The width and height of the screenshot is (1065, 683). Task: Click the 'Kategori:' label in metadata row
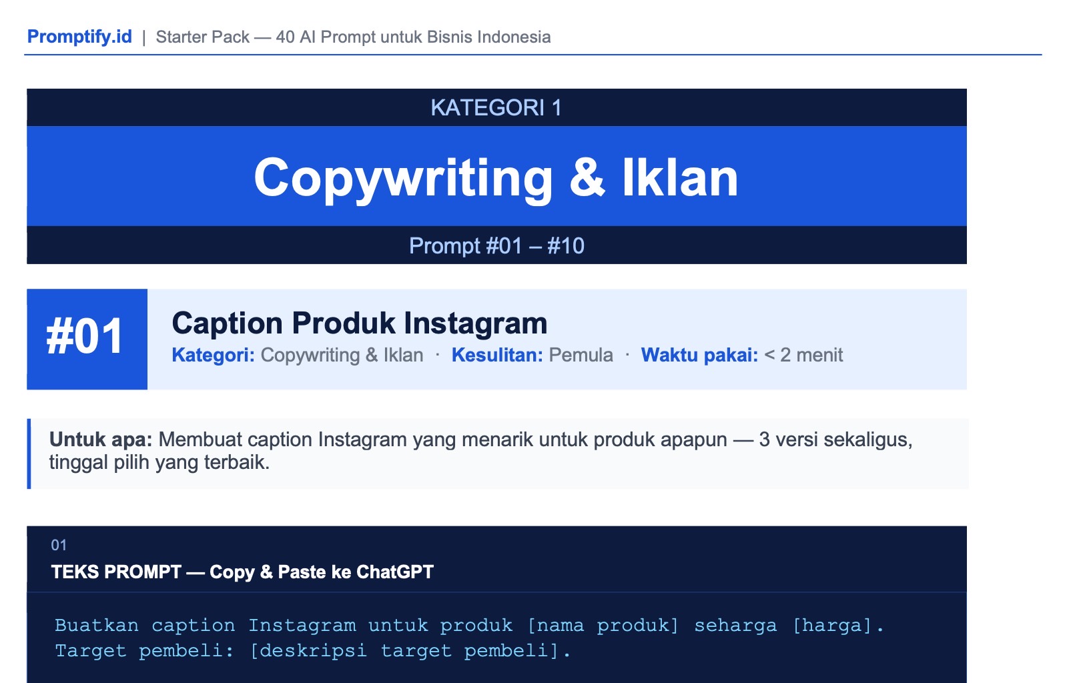tap(214, 355)
